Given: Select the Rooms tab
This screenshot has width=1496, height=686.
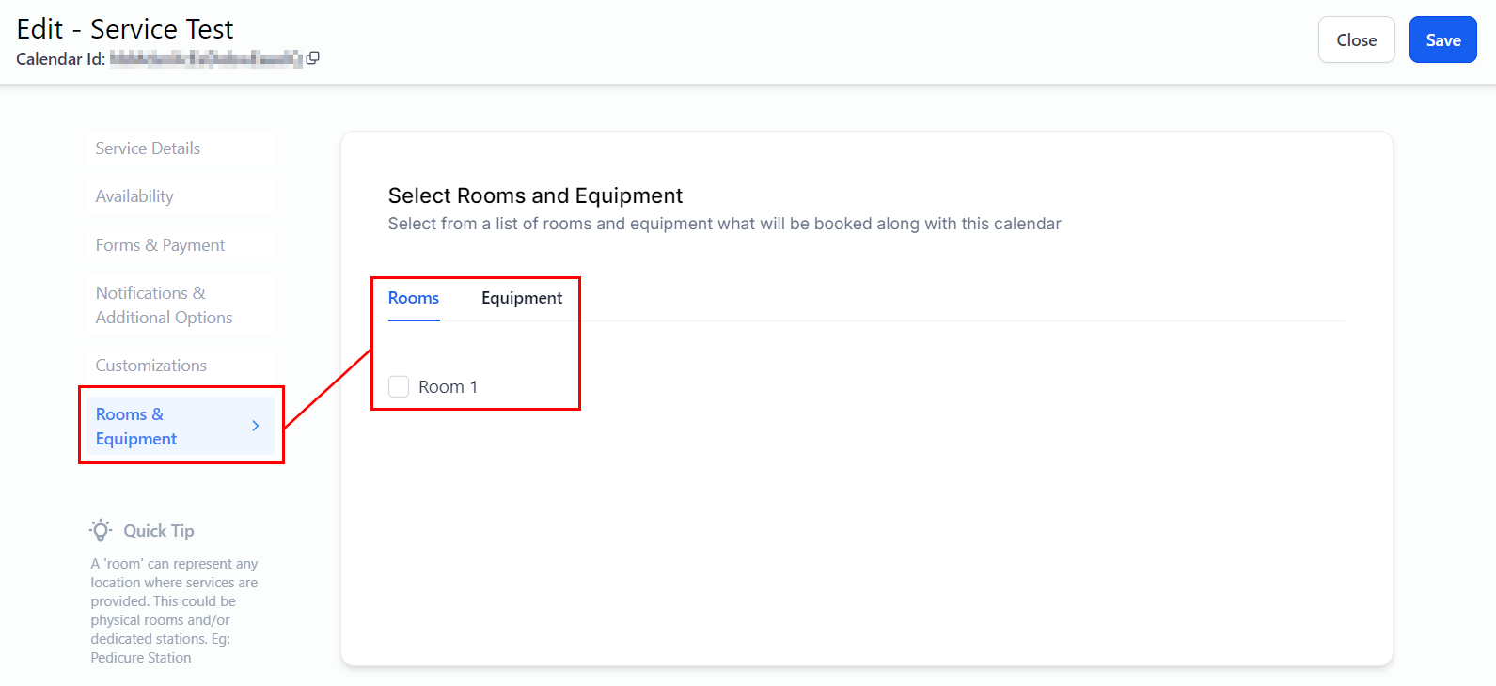Looking at the screenshot, I should (414, 298).
